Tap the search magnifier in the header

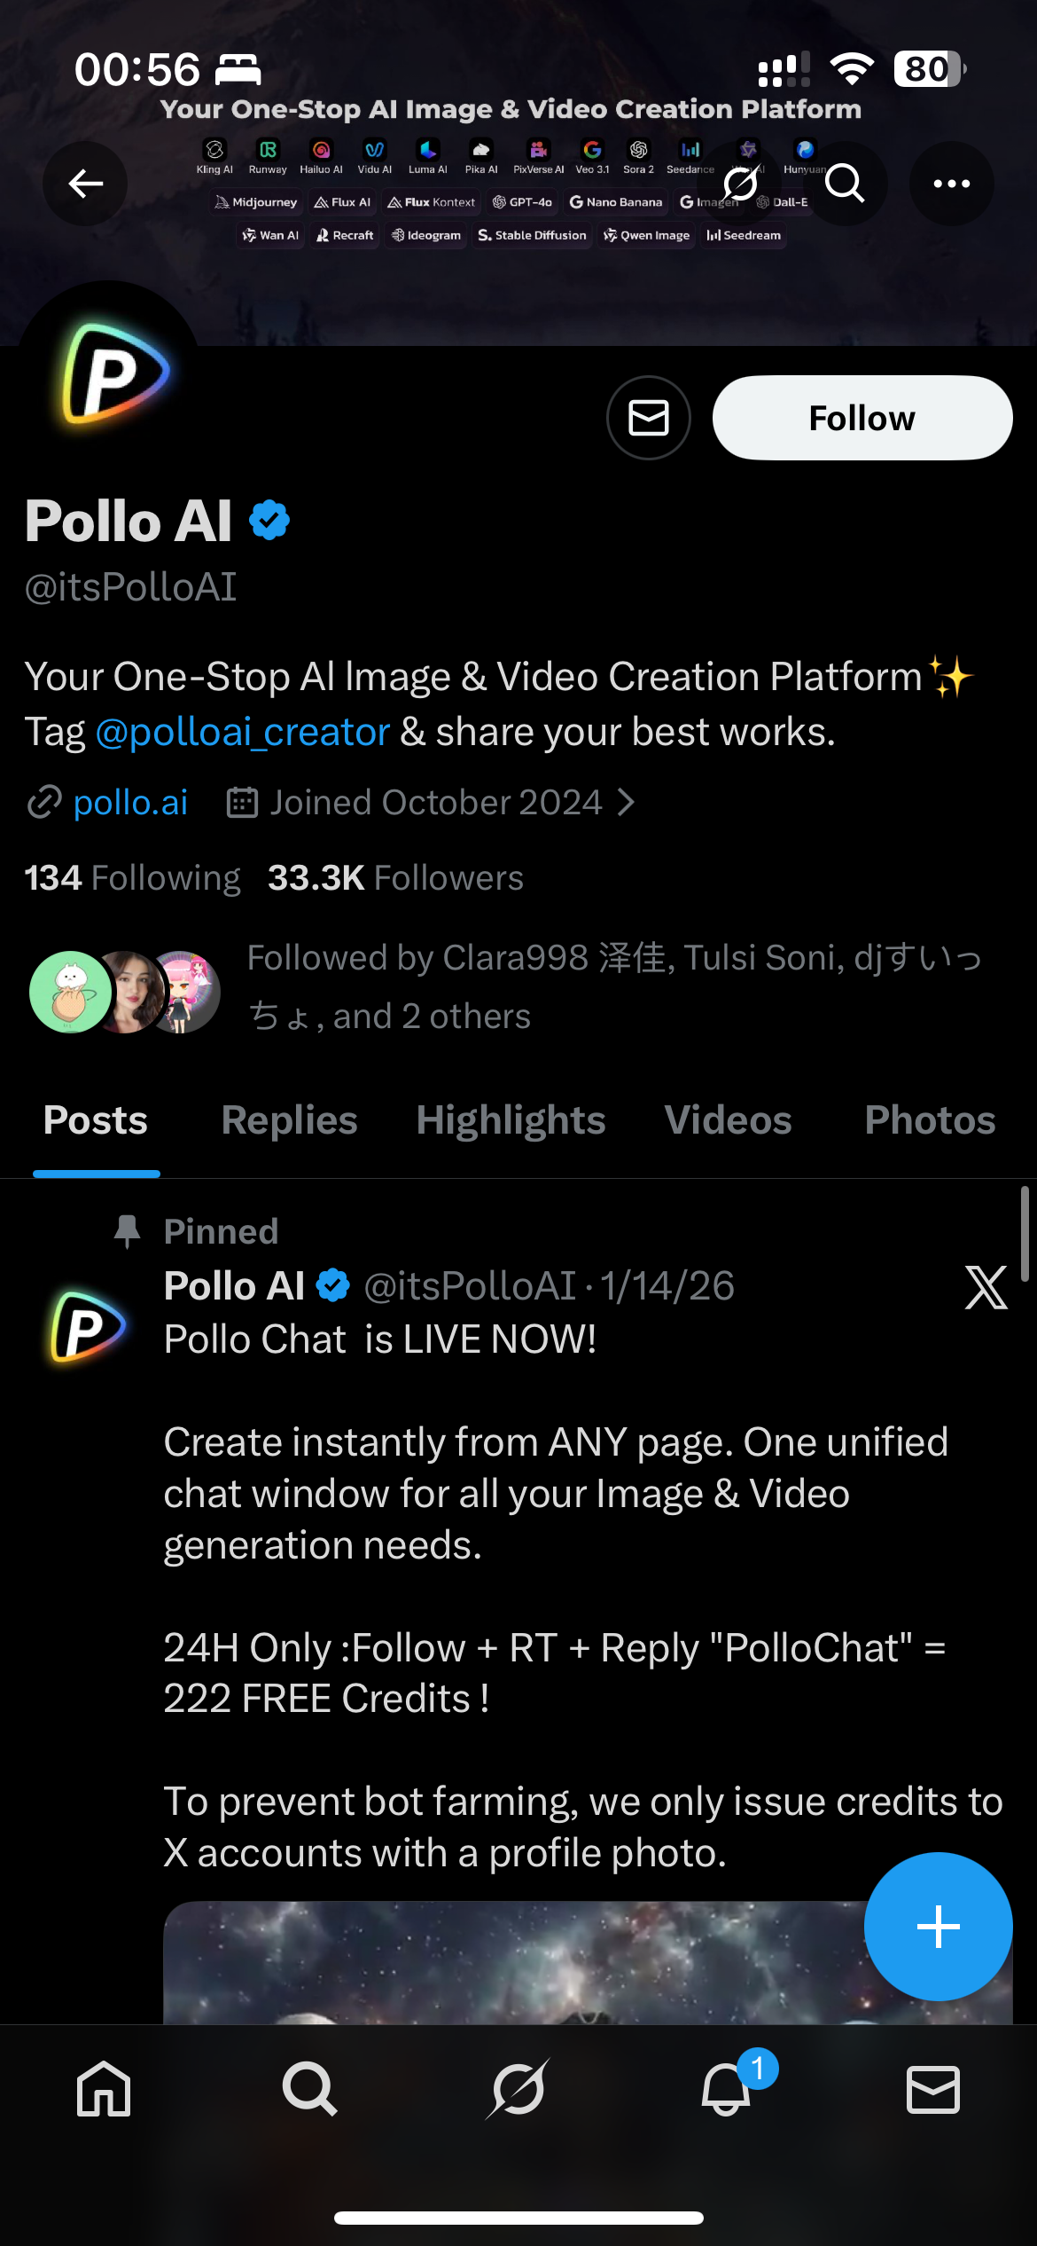click(x=844, y=184)
